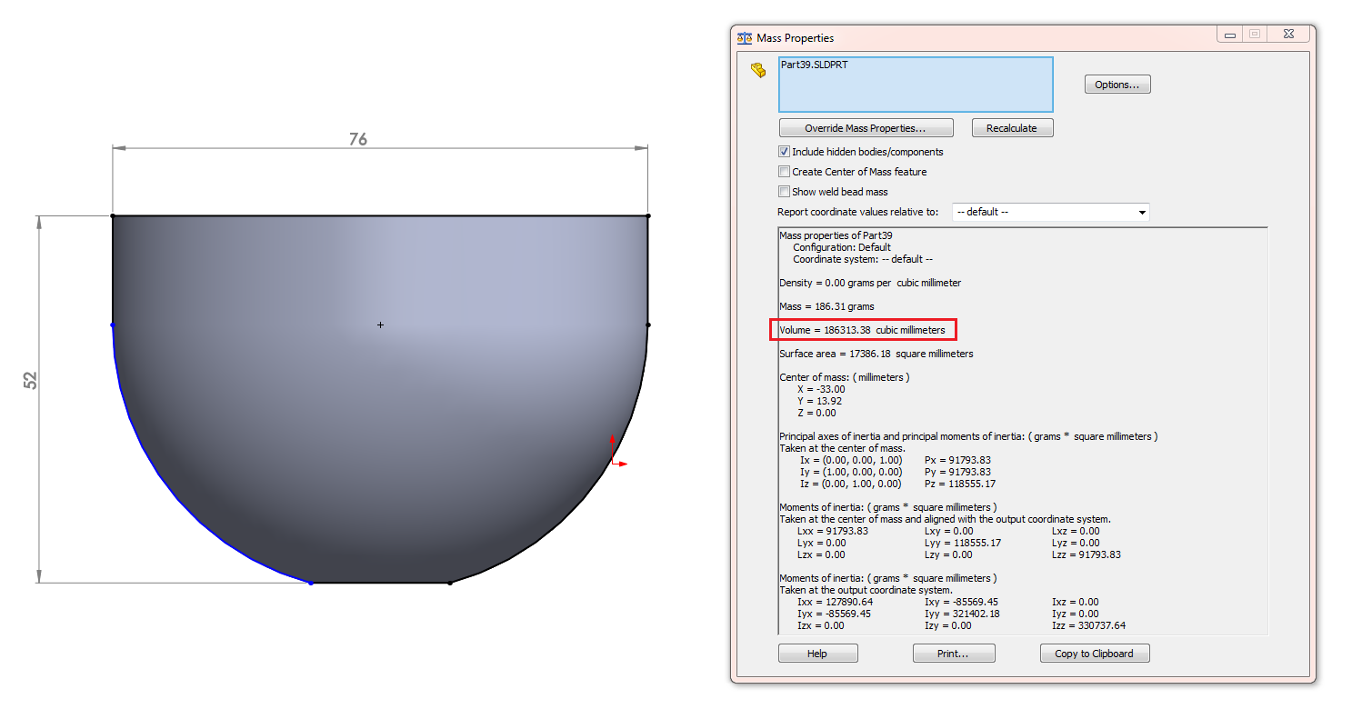The height and width of the screenshot is (719, 1372).
Task: Click 'Taken at the output coordinate system.' line
Action: point(865,590)
